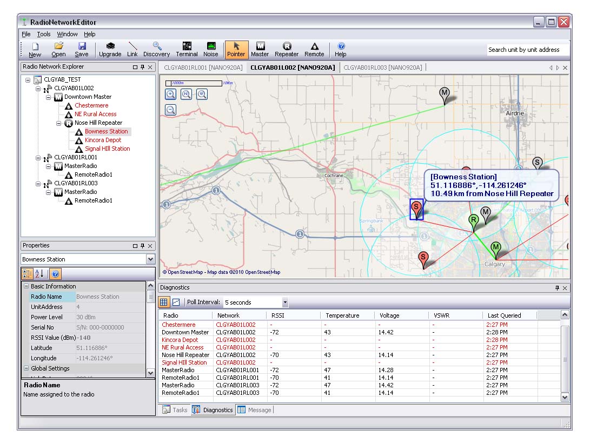The height and width of the screenshot is (444, 590).
Task: Click the zoom to network (N) map icon
Action: [186, 94]
